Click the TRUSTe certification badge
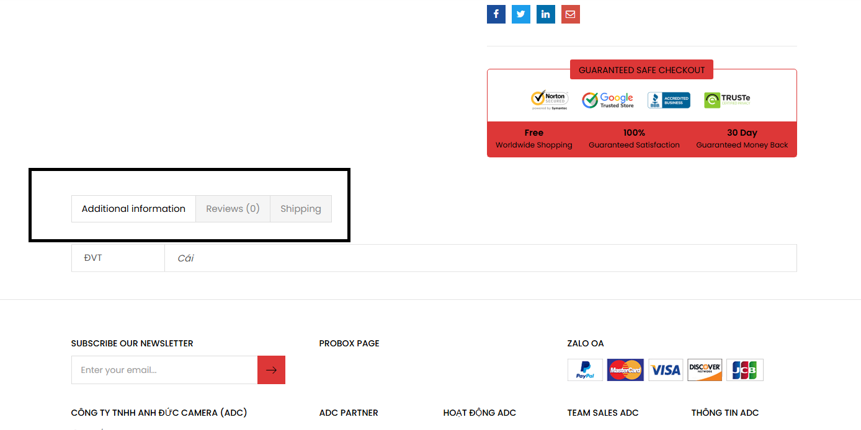This screenshot has height=430, width=861. click(x=727, y=100)
